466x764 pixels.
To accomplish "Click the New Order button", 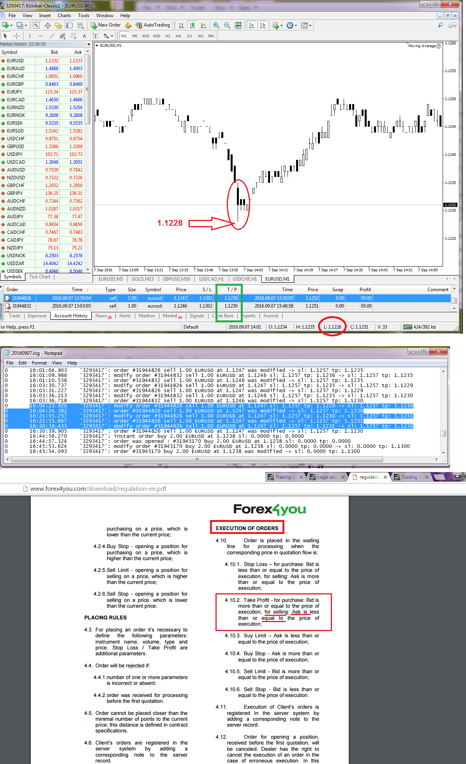I will (x=106, y=25).
